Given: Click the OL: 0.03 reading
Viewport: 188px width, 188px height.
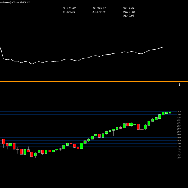Looking at the screenshot, I should coord(129,16).
